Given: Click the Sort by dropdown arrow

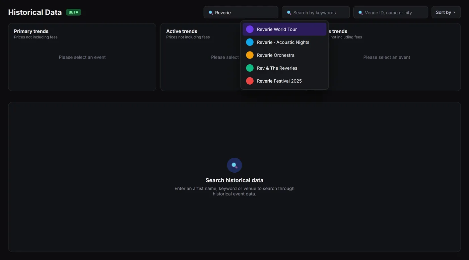Looking at the screenshot, I should coord(454,12).
